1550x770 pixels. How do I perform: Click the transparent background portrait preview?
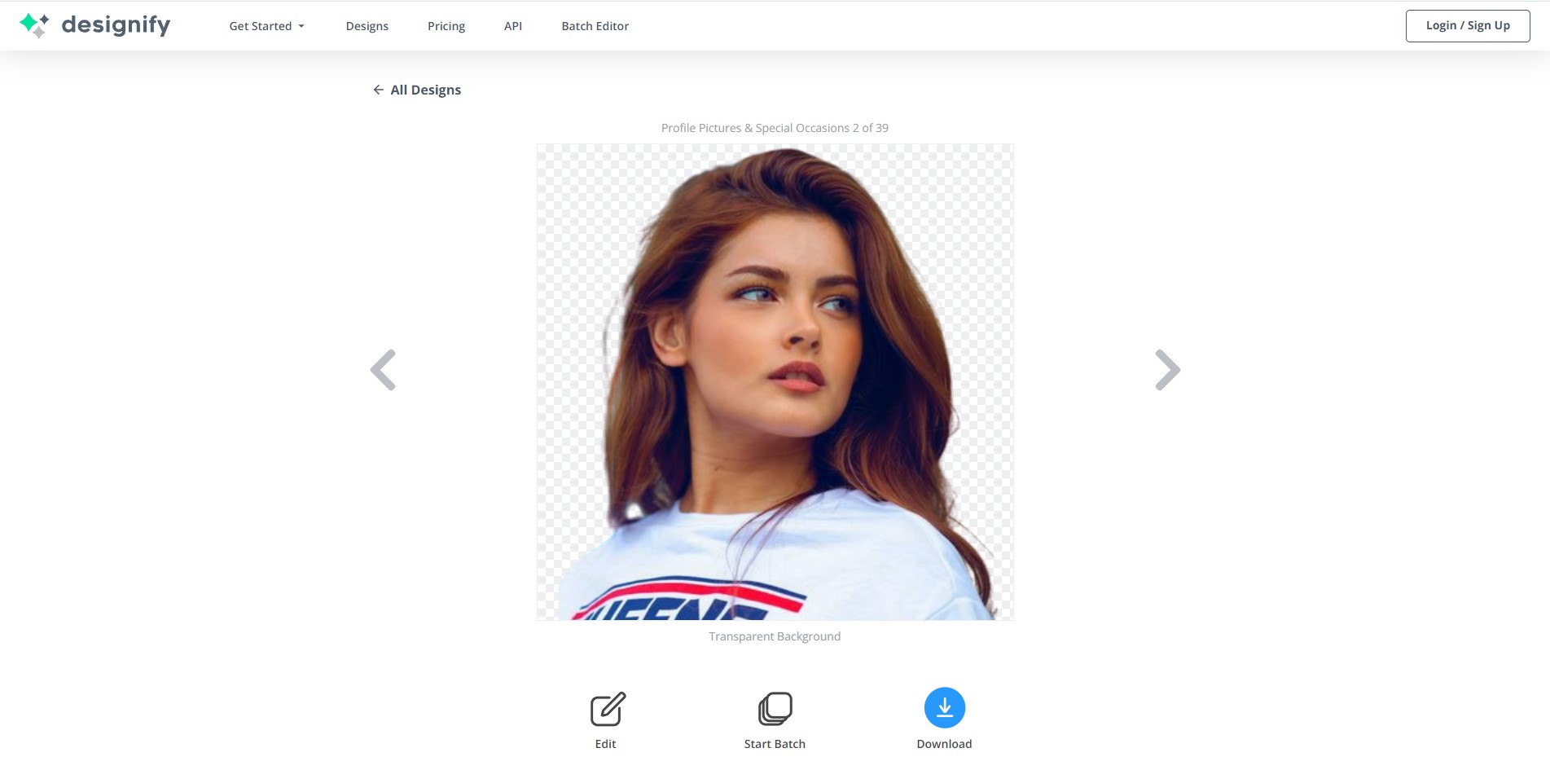[775, 382]
